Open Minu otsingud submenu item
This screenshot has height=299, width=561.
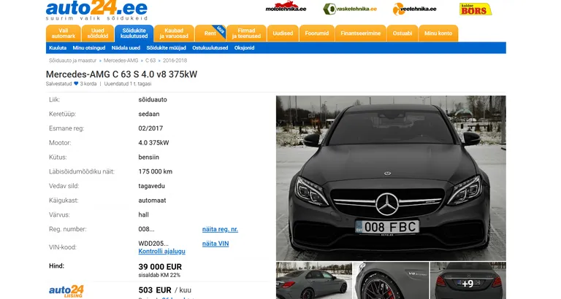pyautogui.click(x=89, y=48)
